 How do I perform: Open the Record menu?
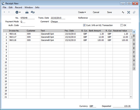18,7
